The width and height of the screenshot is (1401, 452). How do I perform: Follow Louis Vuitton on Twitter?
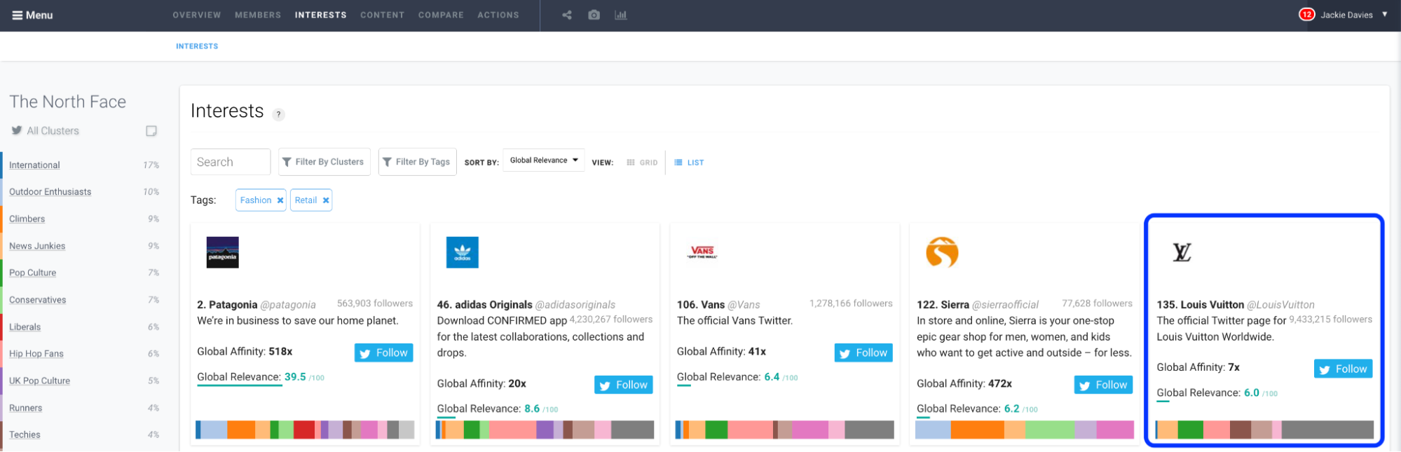coord(1344,369)
